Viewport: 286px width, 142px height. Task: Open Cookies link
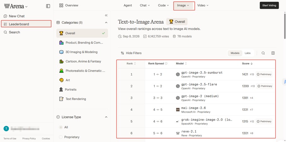point(46,139)
